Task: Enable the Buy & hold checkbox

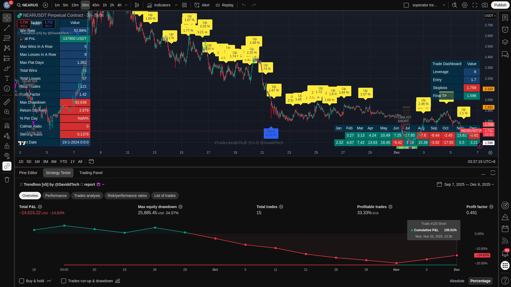Action: [22, 281]
